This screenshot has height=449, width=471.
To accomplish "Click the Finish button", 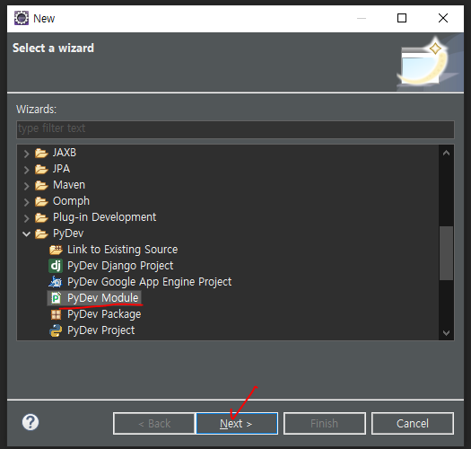I will coord(325,424).
